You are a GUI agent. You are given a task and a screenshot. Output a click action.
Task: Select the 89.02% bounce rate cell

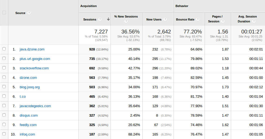point(196,68)
